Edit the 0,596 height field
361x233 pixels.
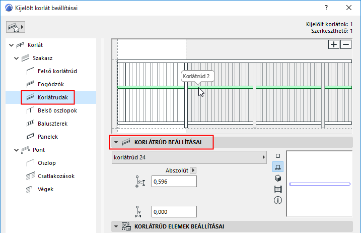click(174, 182)
